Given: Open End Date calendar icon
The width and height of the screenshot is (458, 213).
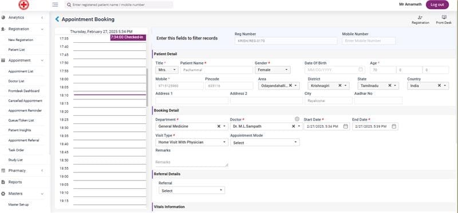Looking at the screenshot, I should coord(394,126).
